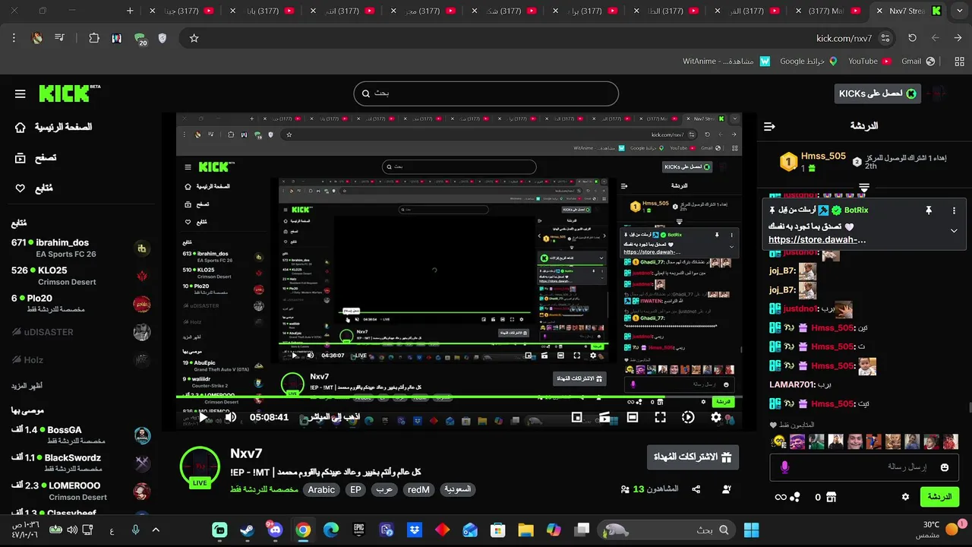972x547 pixels.
Task: Open BossGA recommended channel
Action: pyautogui.click(x=80, y=435)
